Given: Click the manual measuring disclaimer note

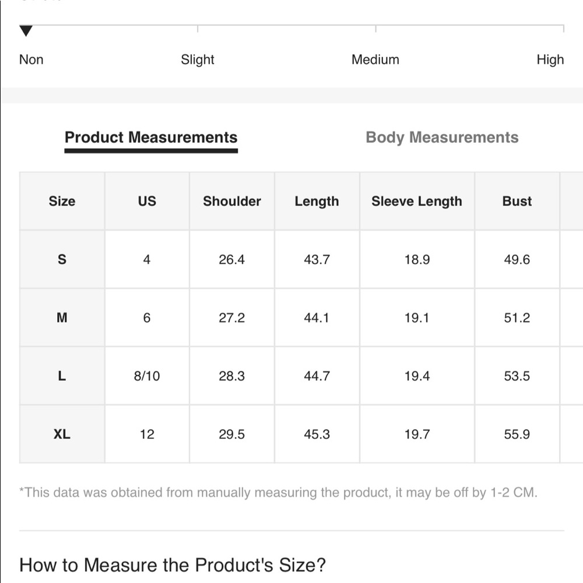Looking at the screenshot, I should [x=278, y=493].
